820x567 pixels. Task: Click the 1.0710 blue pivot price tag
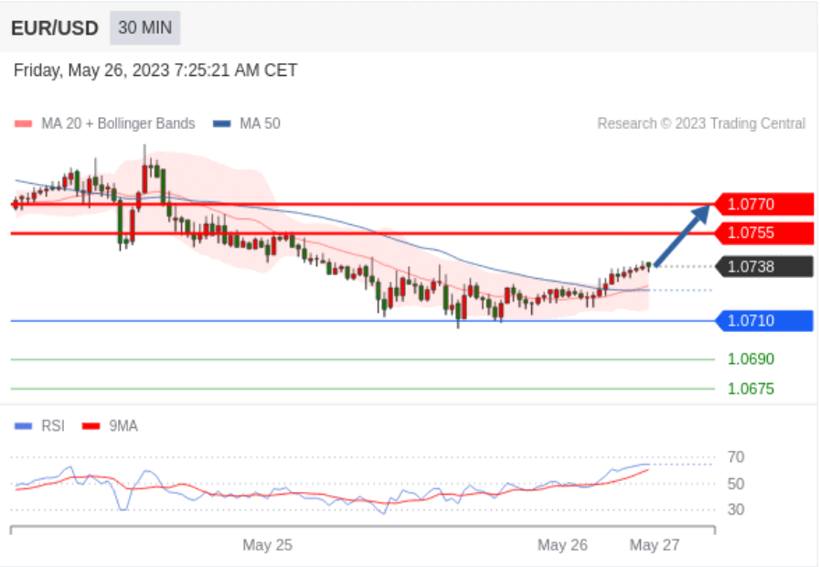(x=765, y=321)
